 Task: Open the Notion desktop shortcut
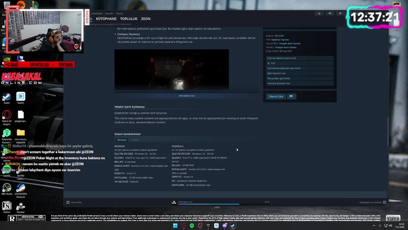(x=7, y=207)
